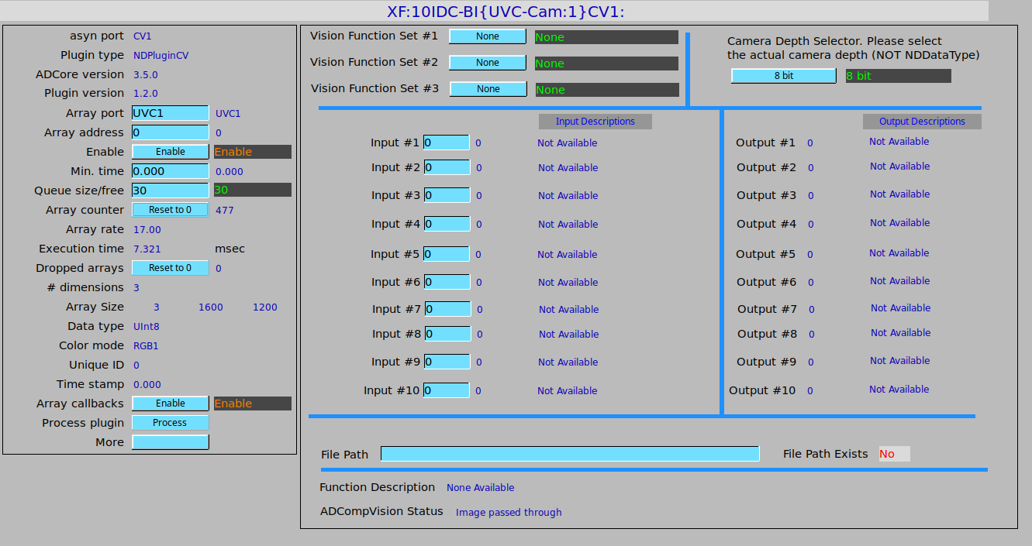Select Array Size value 1600
This screenshot has height=546, width=1032.
(x=211, y=307)
